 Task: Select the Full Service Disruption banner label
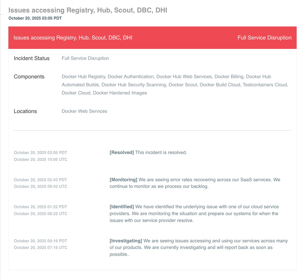[x=264, y=38]
